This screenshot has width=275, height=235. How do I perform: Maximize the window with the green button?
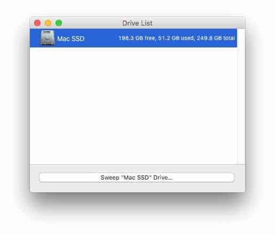(x=59, y=23)
